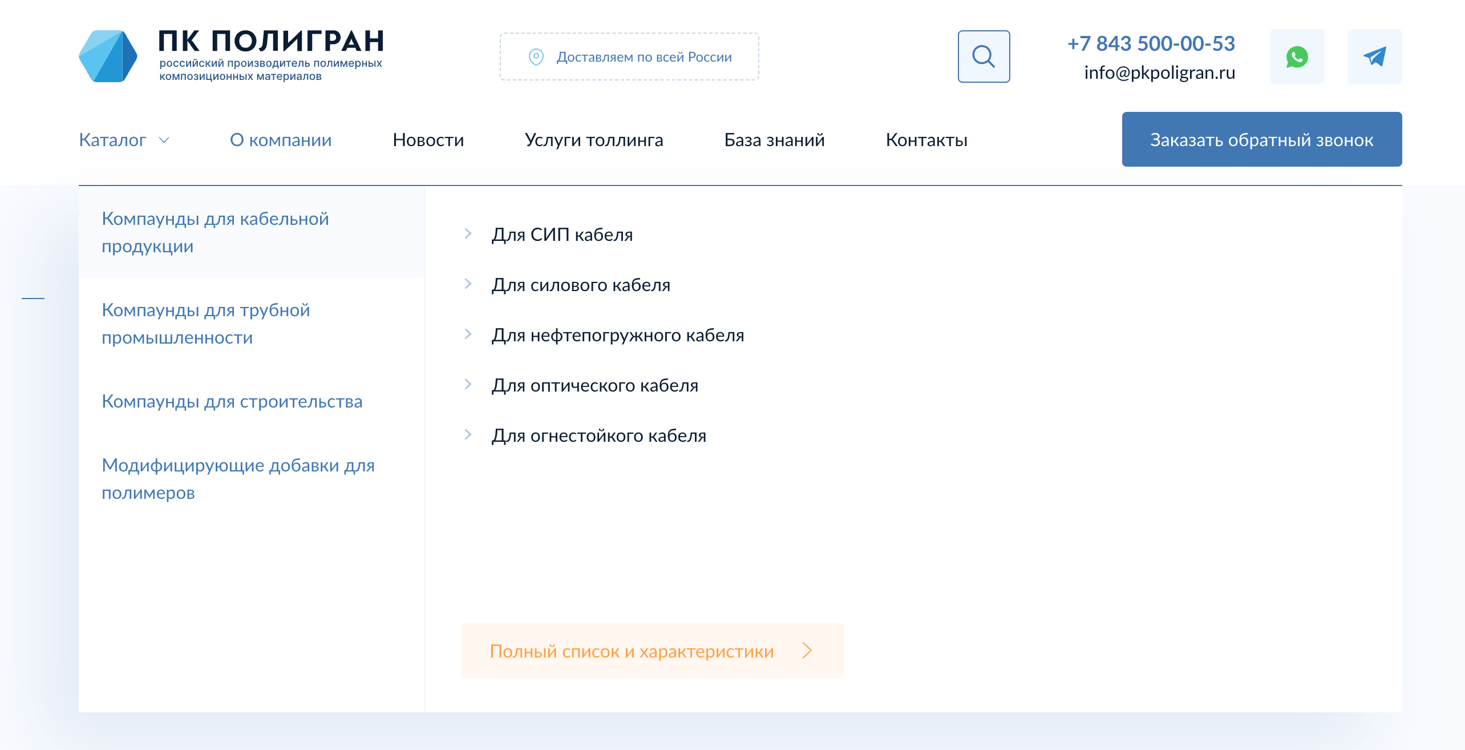Expand Для силового кабеля chevron
The height and width of the screenshot is (750, 1465).
[x=468, y=284]
